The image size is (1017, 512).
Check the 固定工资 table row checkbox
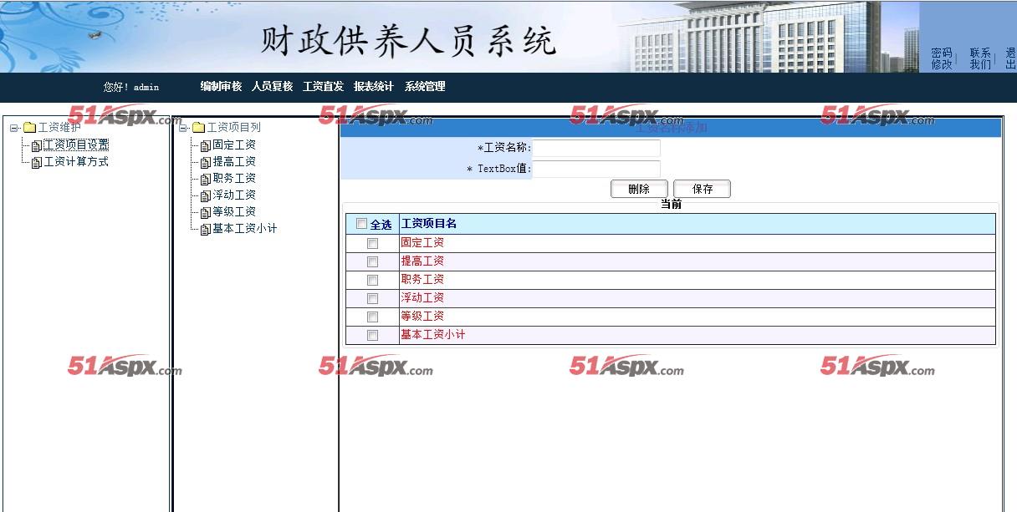tap(373, 244)
